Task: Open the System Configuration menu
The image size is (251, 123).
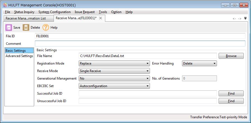Action: coord(55,12)
